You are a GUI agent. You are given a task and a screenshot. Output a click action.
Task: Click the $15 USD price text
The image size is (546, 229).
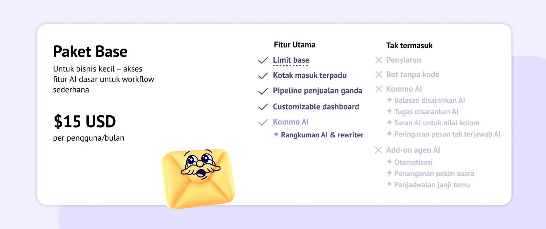click(85, 122)
